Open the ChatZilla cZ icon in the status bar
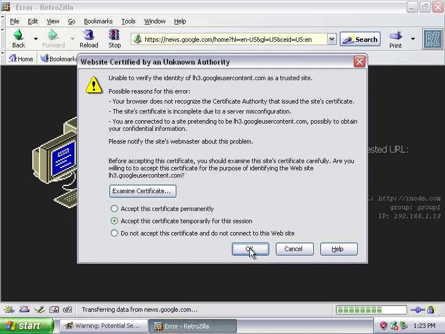 (67, 310)
